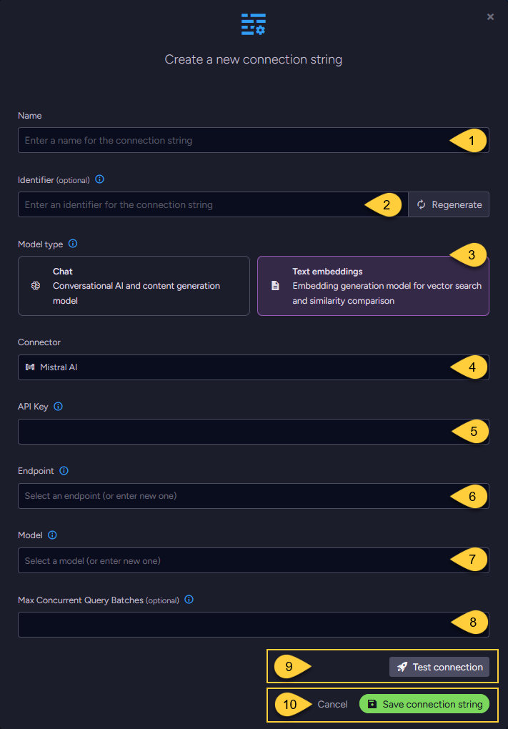Click the connection string logo at the top
508x729 pixels.
tap(254, 24)
